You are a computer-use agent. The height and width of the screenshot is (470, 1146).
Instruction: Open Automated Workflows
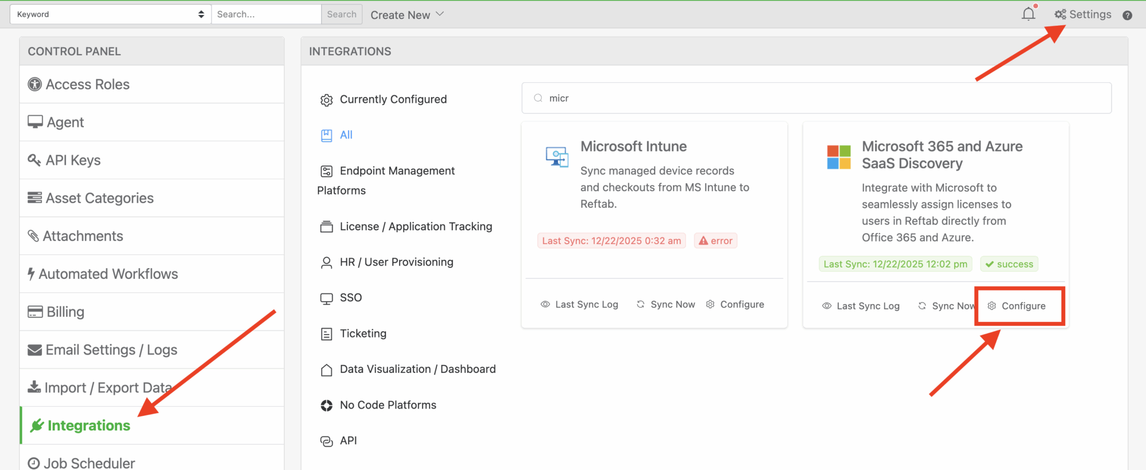pyautogui.click(x=152, y=274)
